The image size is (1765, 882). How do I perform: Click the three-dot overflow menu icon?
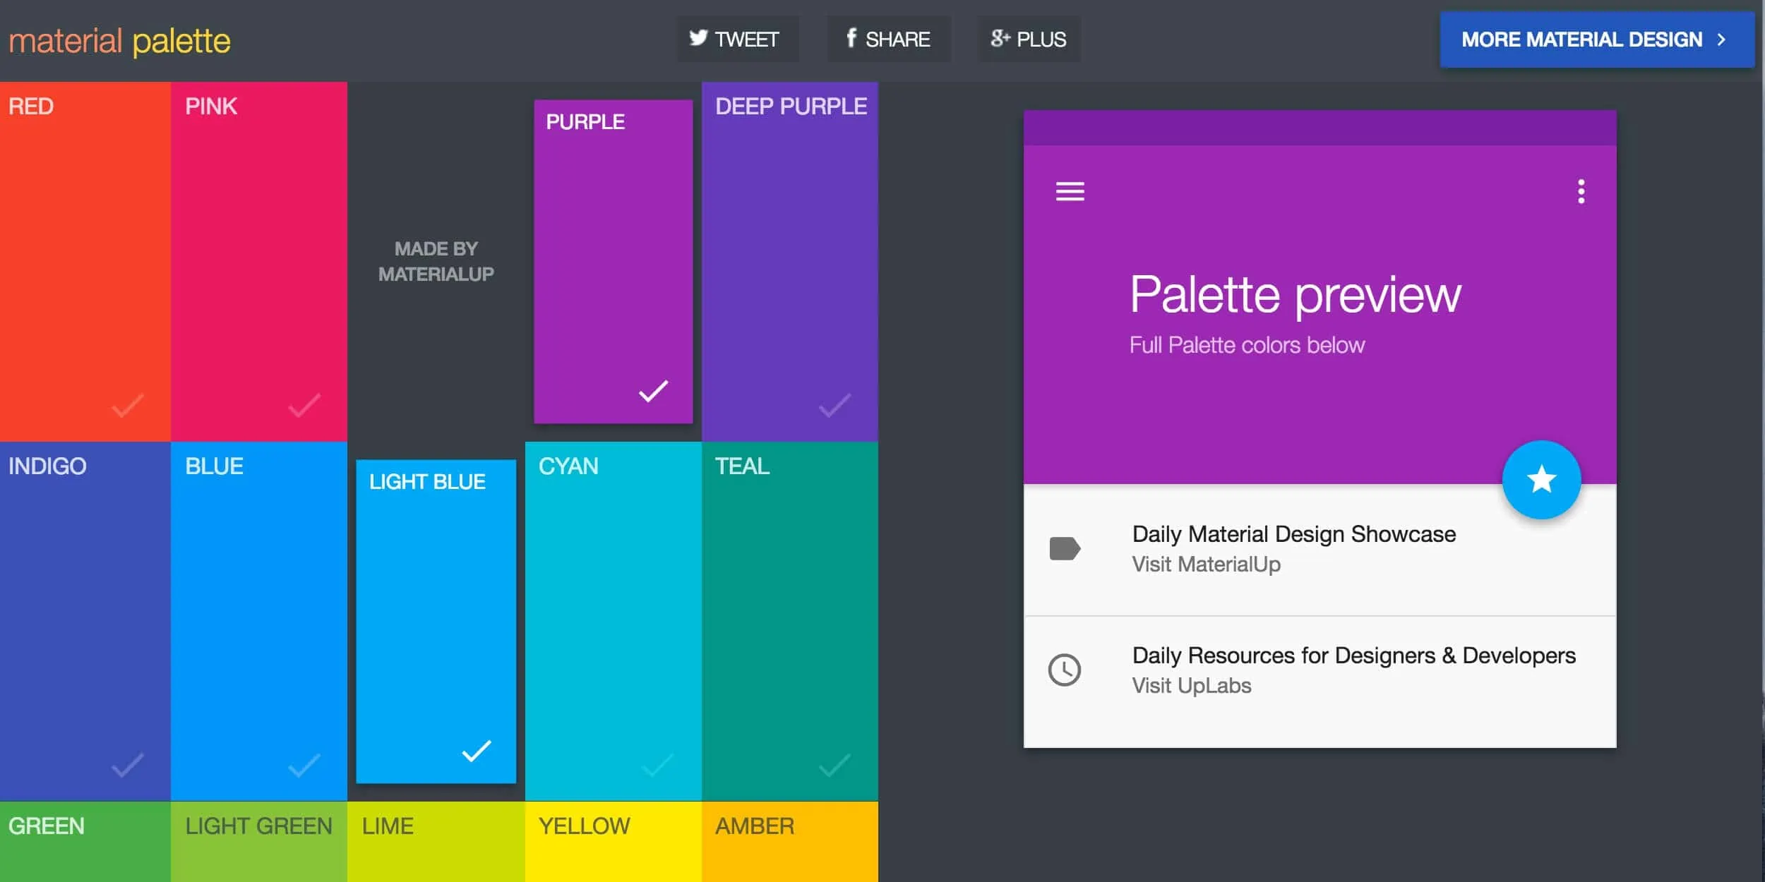(x=1581, y=191)
